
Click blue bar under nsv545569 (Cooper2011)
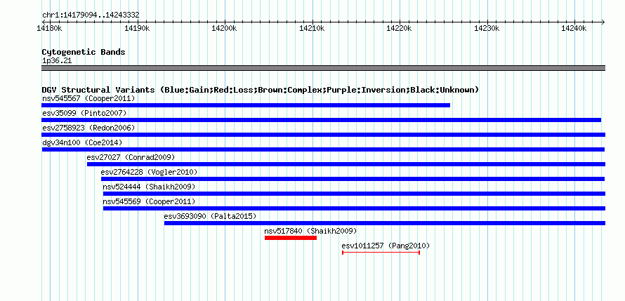[x=354, y=208]
